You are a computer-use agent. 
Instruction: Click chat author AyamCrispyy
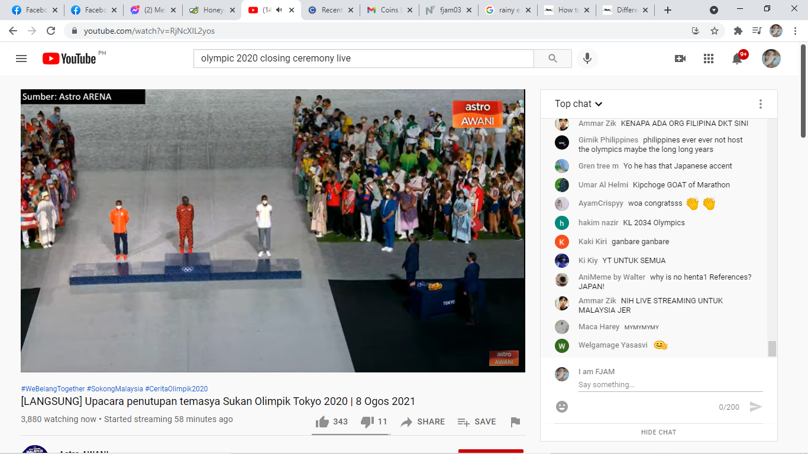(x=601, y=203)
